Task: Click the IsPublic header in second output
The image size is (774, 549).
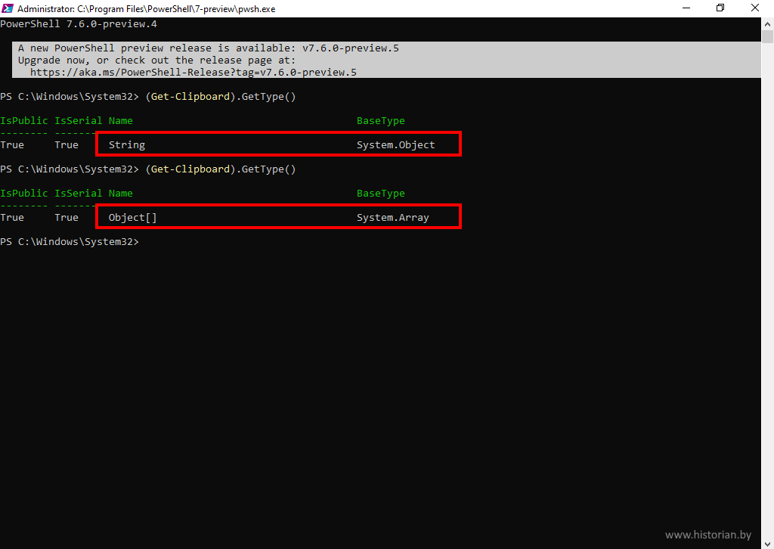Action: click(23, 194)
